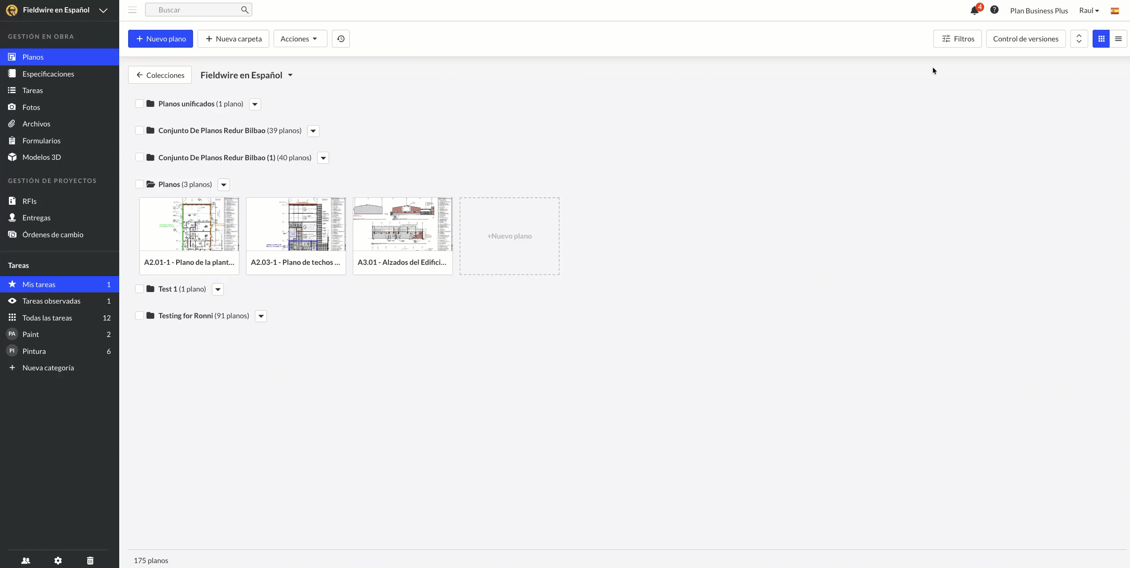Select the grid view icon
This screenshot has width=1130, height=568.
[1101, 39]
